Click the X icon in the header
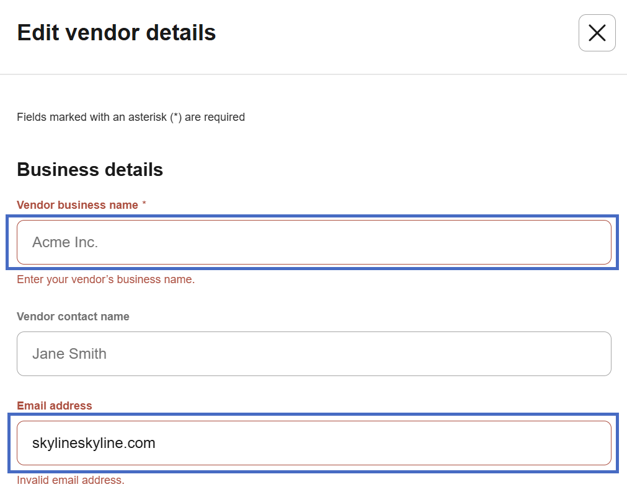Viewport: 627px width, 500px height. point(597,33)
